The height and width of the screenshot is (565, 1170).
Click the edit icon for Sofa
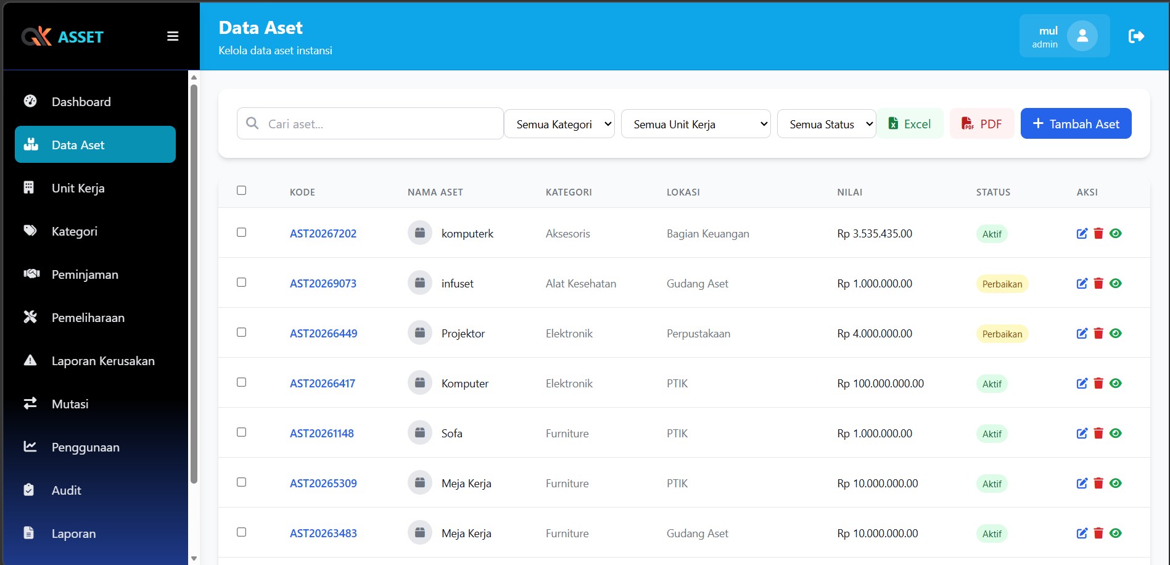click(x=1082, y=434)
